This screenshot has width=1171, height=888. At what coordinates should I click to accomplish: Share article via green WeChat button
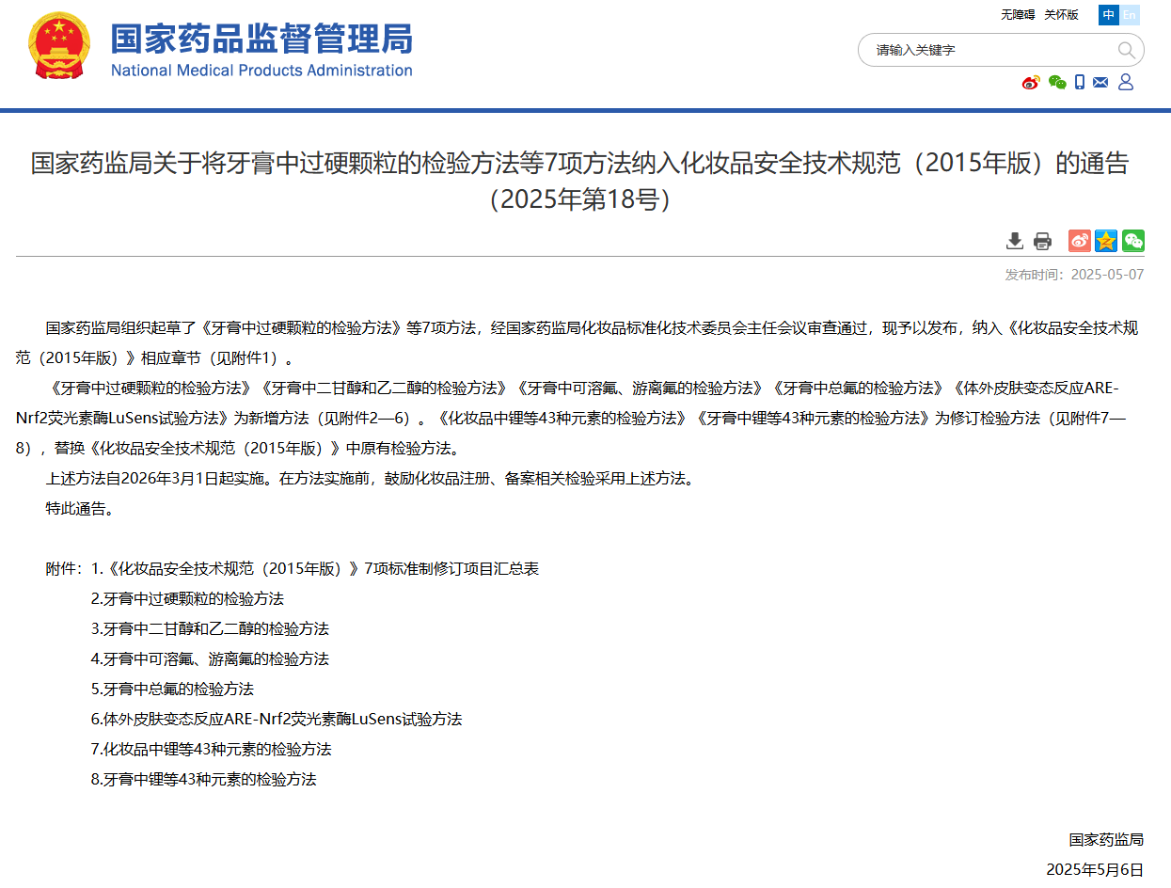tap(1133, 241)
